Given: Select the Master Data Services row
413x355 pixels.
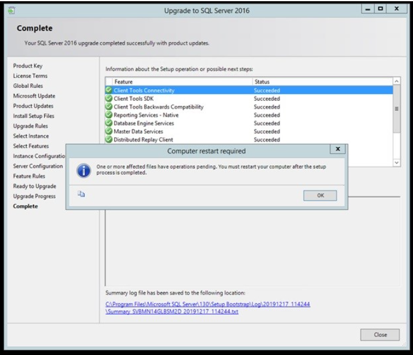Looking at the screenshot, I should click(x=249, y=131).
